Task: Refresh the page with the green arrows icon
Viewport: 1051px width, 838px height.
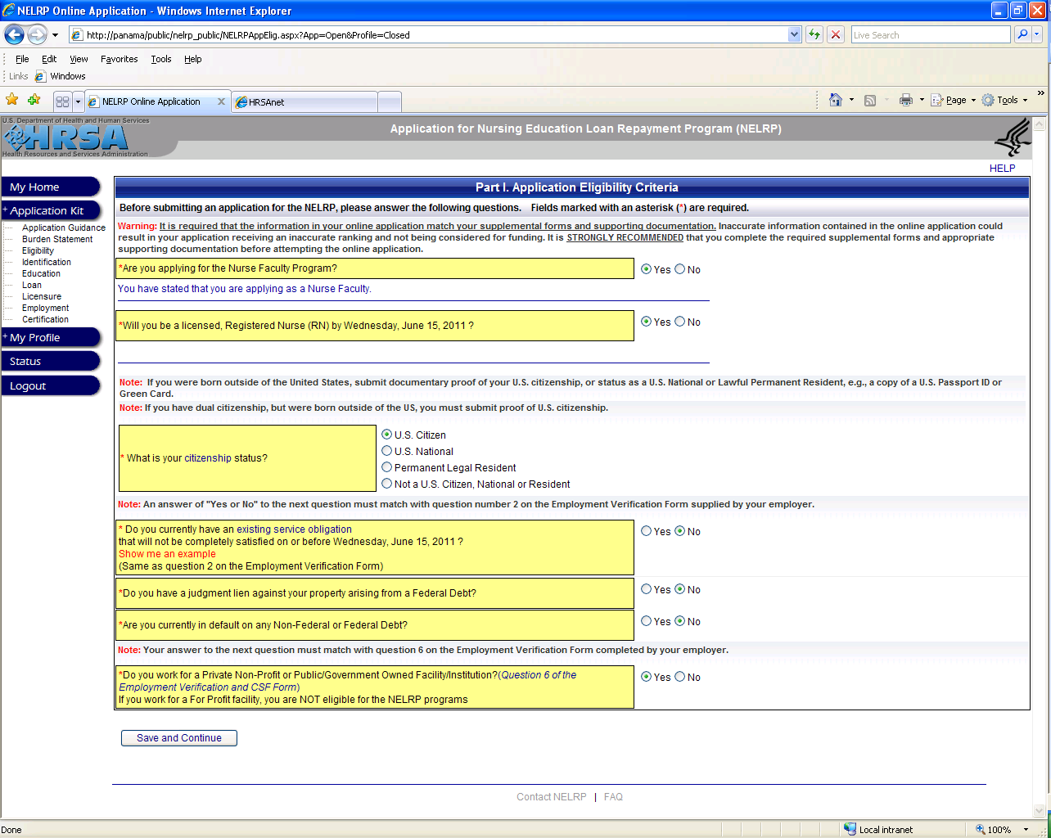Action: coord(814,34)
